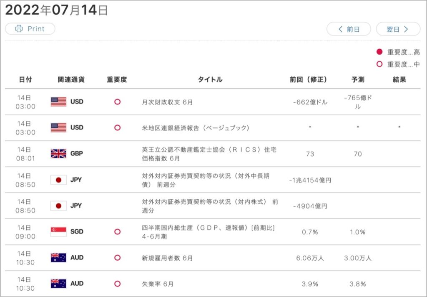This screenshot has height=297, width=427.
Task: Click the forecast value -765億ドル
Action: click(x=358, y=102)
